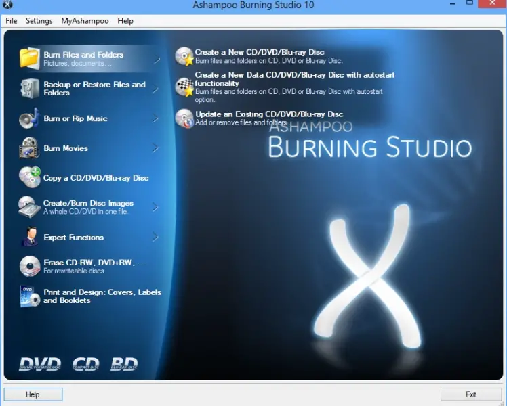Click the app icon in the title bar
Image resolution: width=507 pixels, height=406 pixels.
[7, 5]
